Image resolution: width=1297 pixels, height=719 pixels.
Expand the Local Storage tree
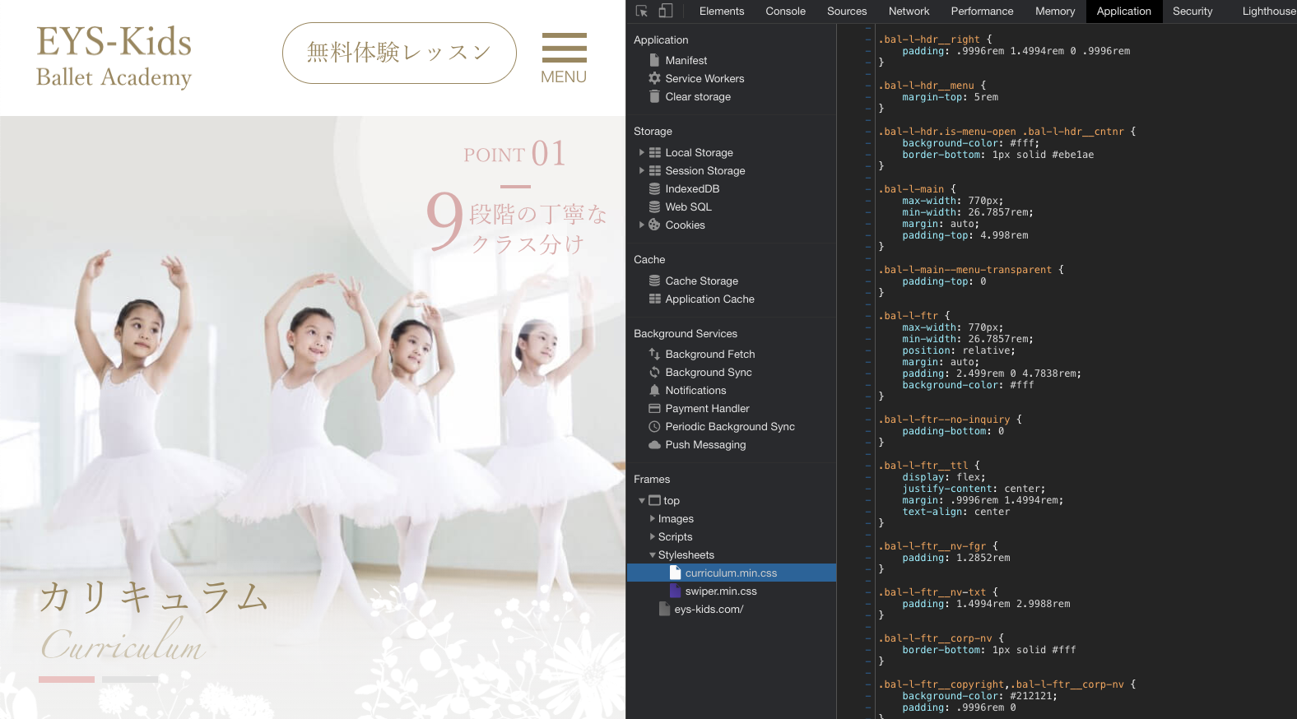point(642,153)
